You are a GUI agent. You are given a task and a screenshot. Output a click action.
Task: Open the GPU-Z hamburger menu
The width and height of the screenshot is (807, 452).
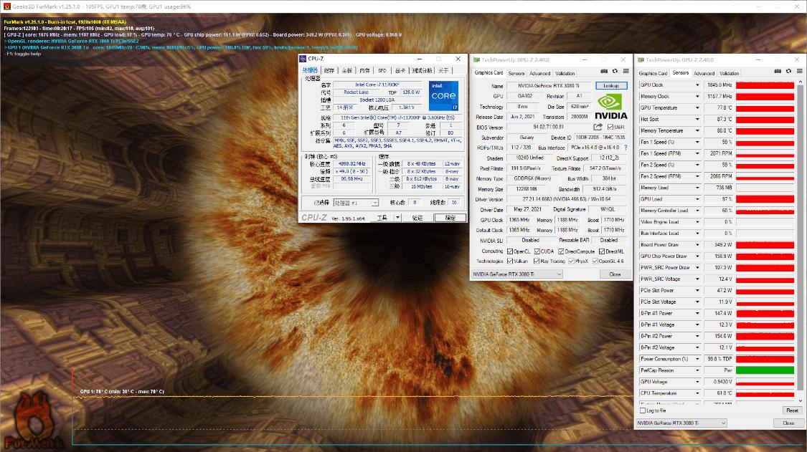click(x=626, y=71)
